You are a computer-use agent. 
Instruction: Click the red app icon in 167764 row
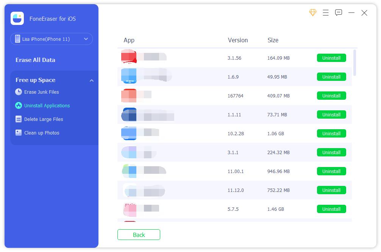(x=129, y=96)
